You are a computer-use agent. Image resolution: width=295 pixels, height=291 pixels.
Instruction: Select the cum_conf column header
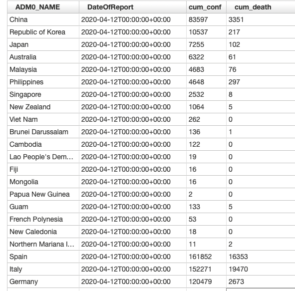point(206,7)
